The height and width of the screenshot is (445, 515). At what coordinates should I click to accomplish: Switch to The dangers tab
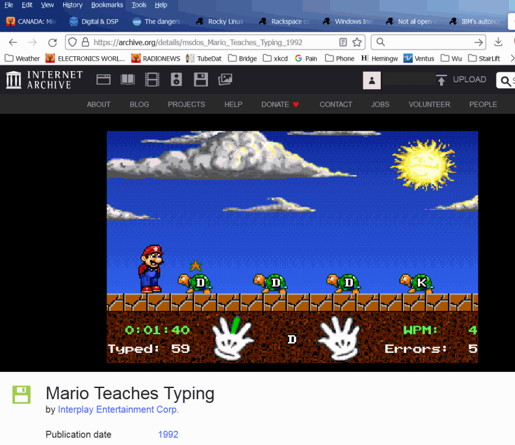pos(158,21)
